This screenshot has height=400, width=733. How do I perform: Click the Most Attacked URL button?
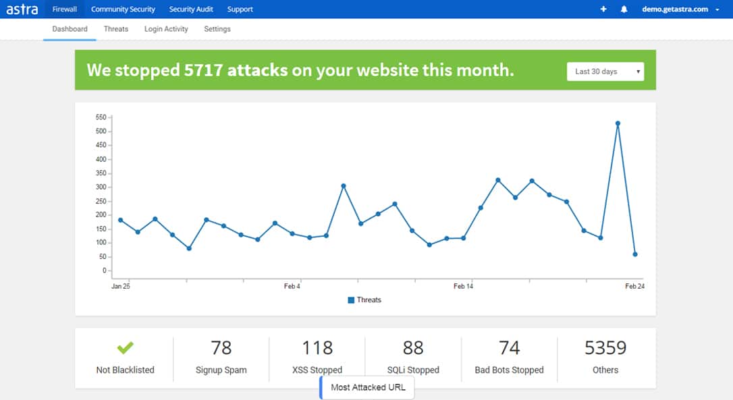click(368, 388)
